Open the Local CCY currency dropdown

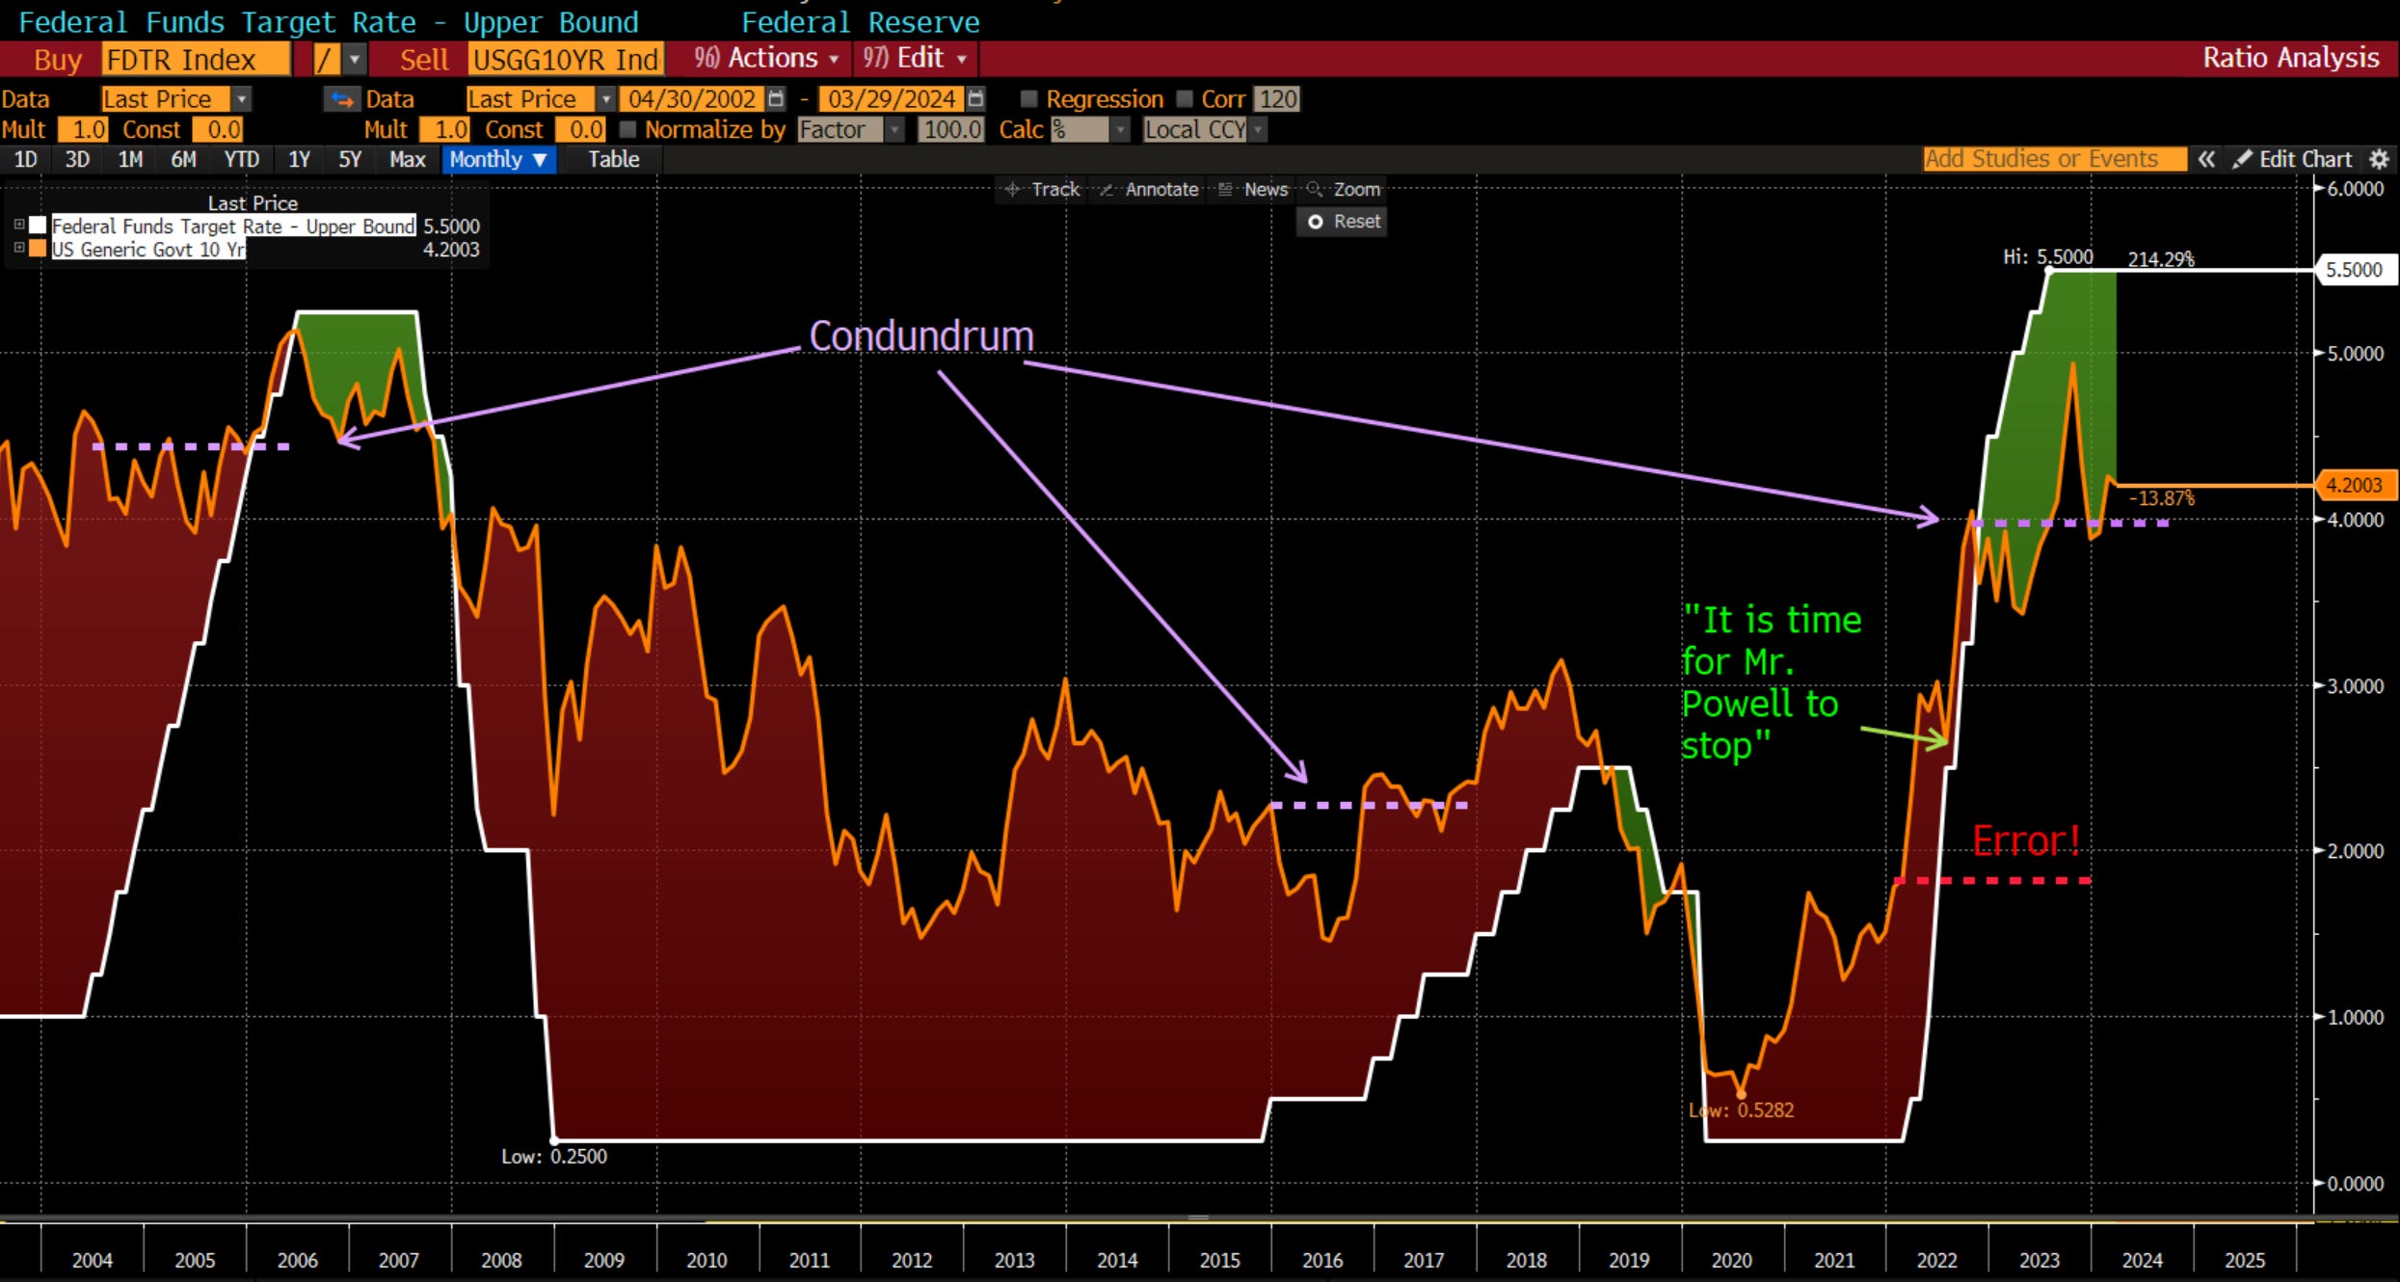tap(1257, 129)
